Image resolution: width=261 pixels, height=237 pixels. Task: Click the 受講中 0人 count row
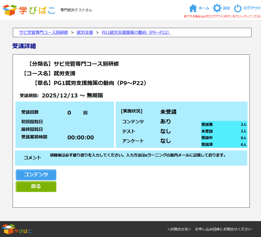click(224, 138)
